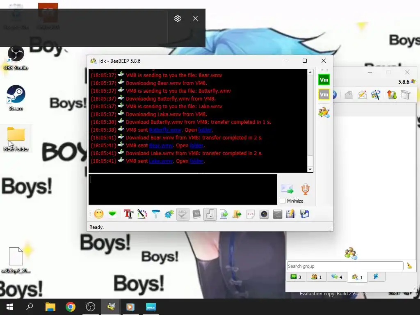
Task: Click the code snippet </> page icon
Action: coord(251,214)
